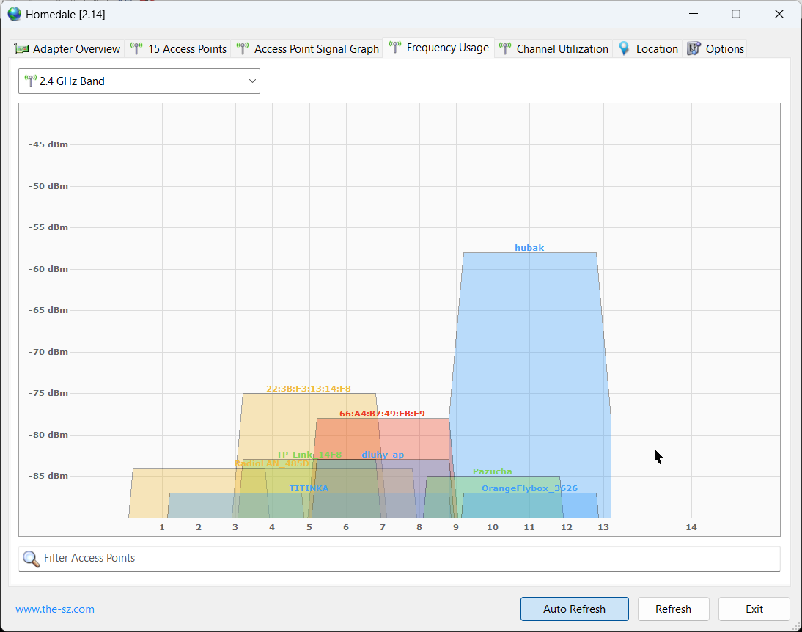Click the Channel Utilization antenna icon
This screenshot has height=632, width=802.
pos(505,49)
